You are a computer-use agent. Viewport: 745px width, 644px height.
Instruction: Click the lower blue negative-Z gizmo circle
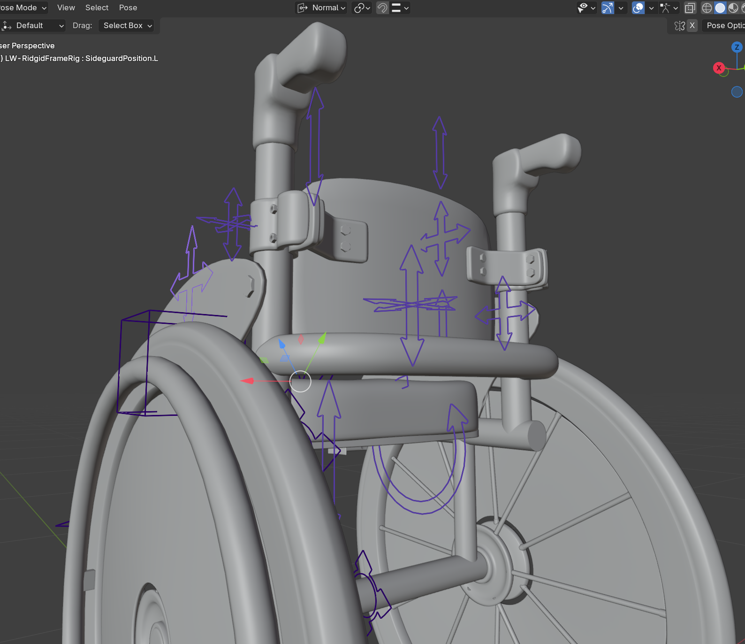point(737,92)
